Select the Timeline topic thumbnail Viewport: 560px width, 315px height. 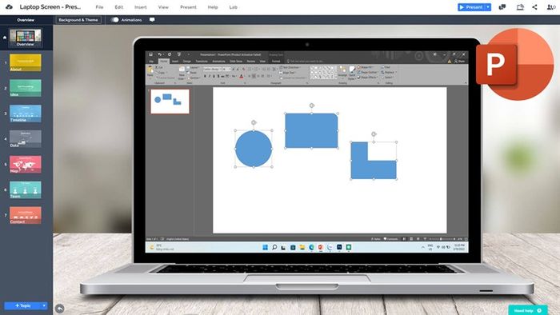pyautogui.click(x=26, y=114)
